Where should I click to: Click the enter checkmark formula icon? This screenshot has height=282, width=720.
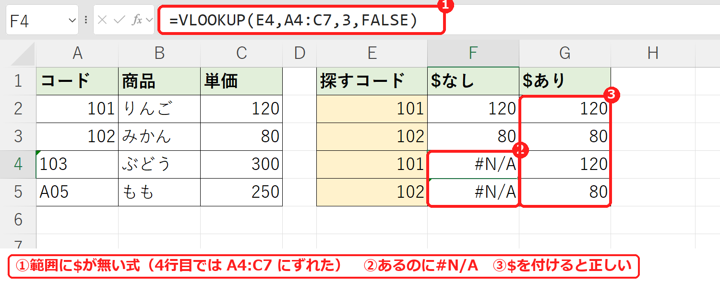(120, 20)
